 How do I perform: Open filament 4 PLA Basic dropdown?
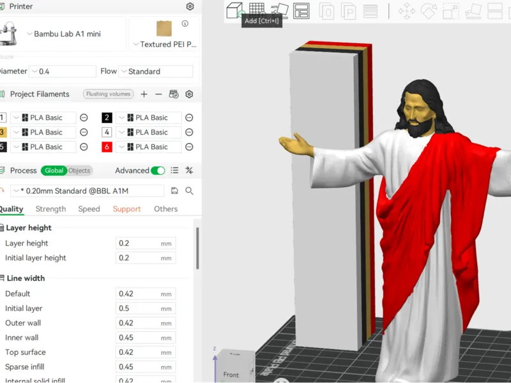(149, 132)
